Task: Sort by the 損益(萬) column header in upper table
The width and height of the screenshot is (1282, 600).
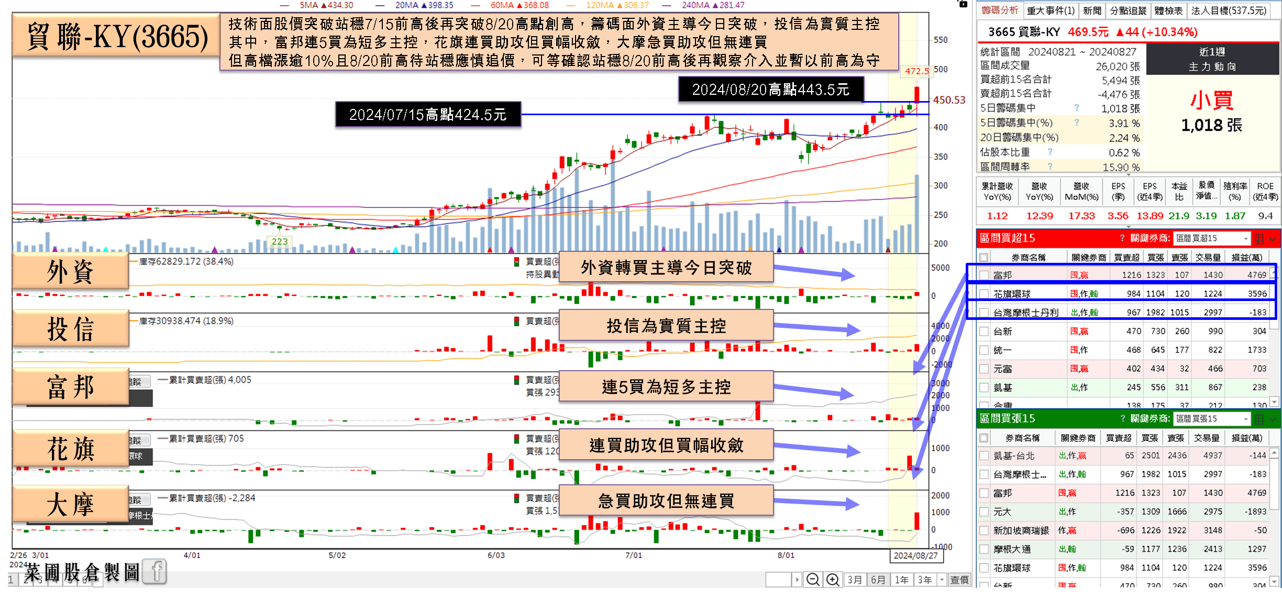Action: point(1247,258)
